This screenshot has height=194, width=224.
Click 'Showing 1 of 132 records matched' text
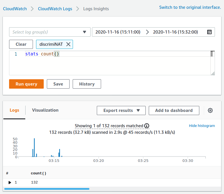click(109, 126)
